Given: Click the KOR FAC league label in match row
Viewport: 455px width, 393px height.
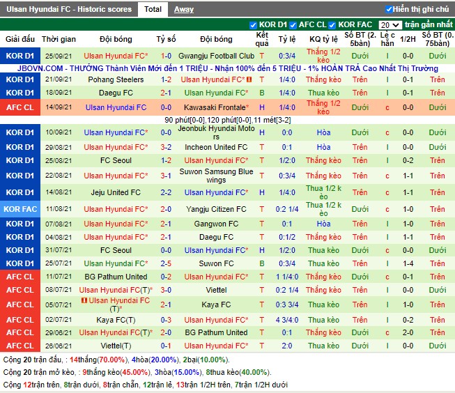Looking at the screenshot, I should pos(20,209).
